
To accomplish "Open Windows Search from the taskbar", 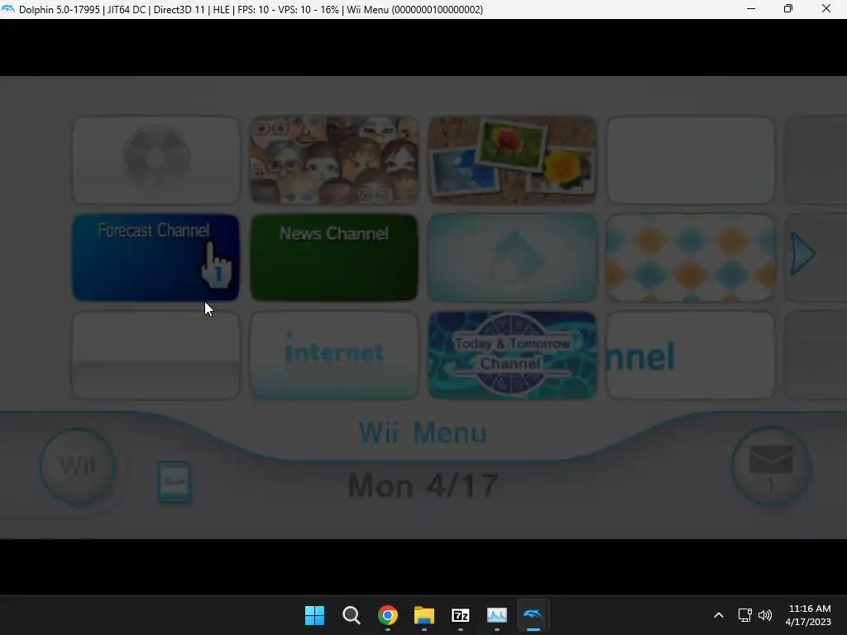I will (x=351, y=615).
